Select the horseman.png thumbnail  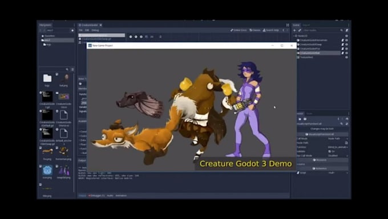click(x=64, y=152)
